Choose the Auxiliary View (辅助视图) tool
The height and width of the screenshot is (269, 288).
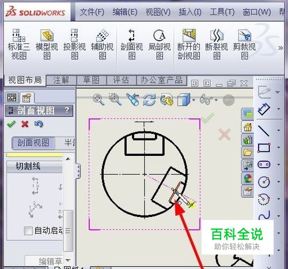pyautogui.click(x=103, y=44)
